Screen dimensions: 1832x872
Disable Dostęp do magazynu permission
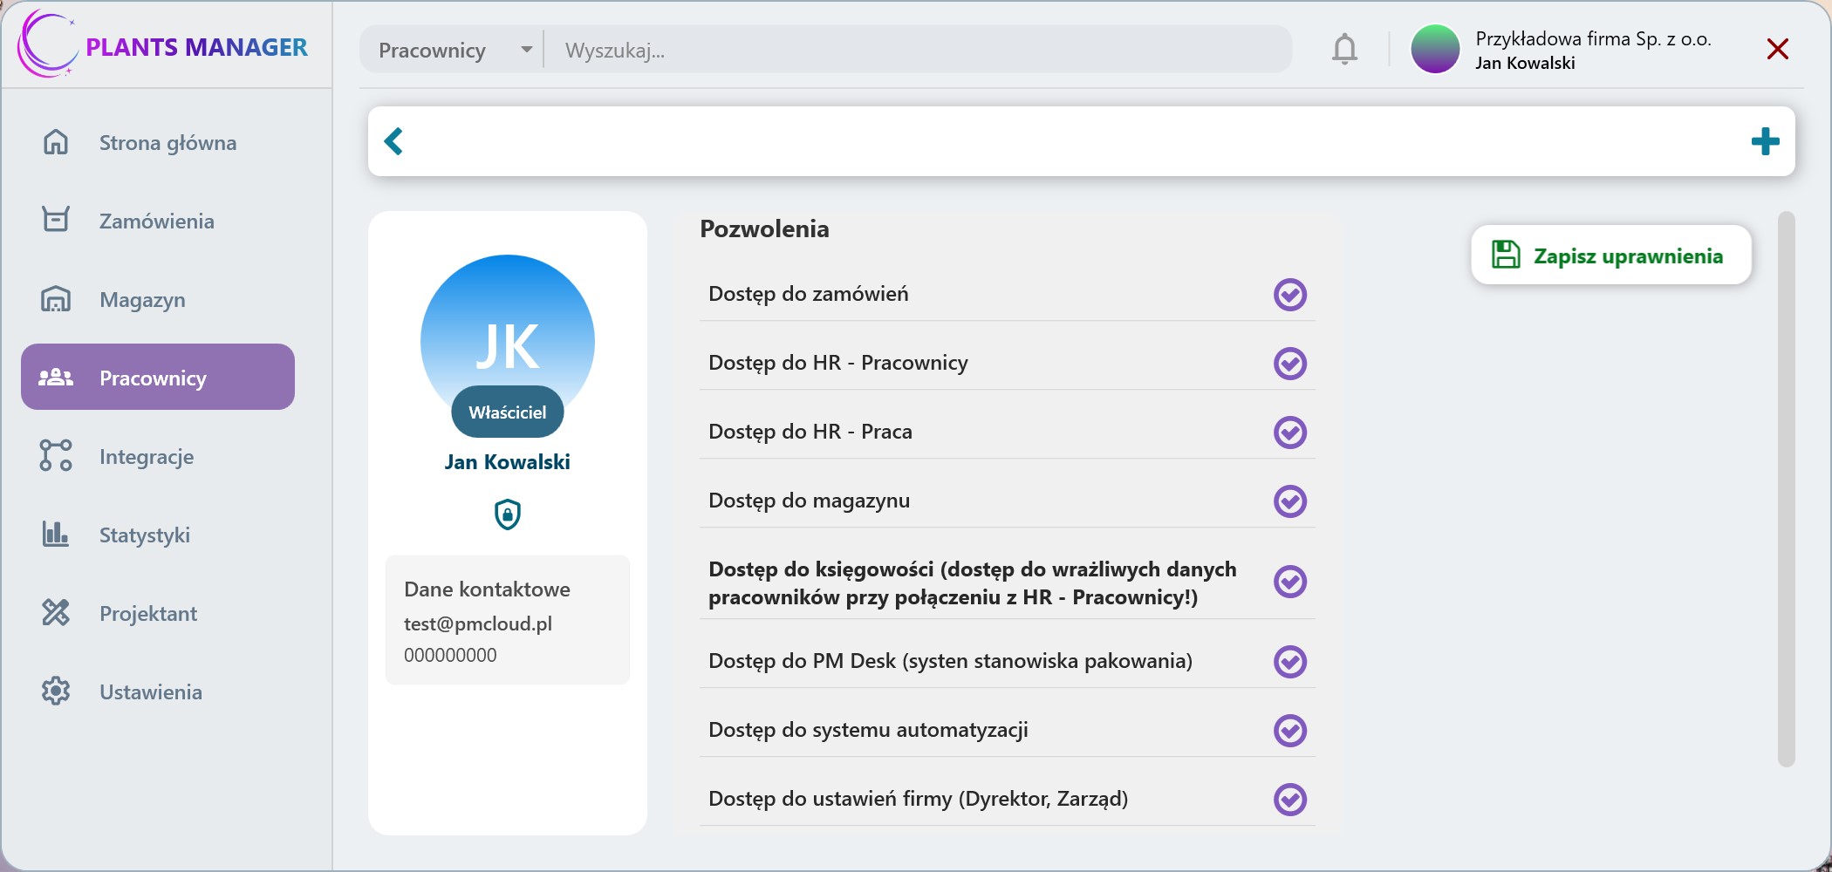pos(1289,501)
